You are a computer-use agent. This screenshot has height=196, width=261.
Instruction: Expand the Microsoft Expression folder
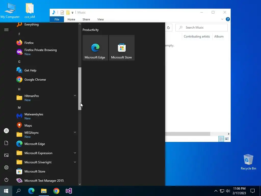click(x=75, y=153)
